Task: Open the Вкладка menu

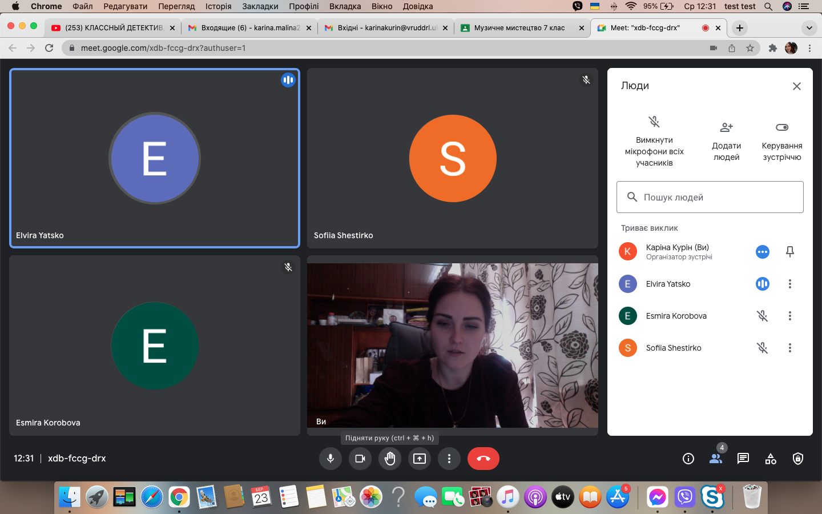Action: pyautogui.click(x=345, y=6)
